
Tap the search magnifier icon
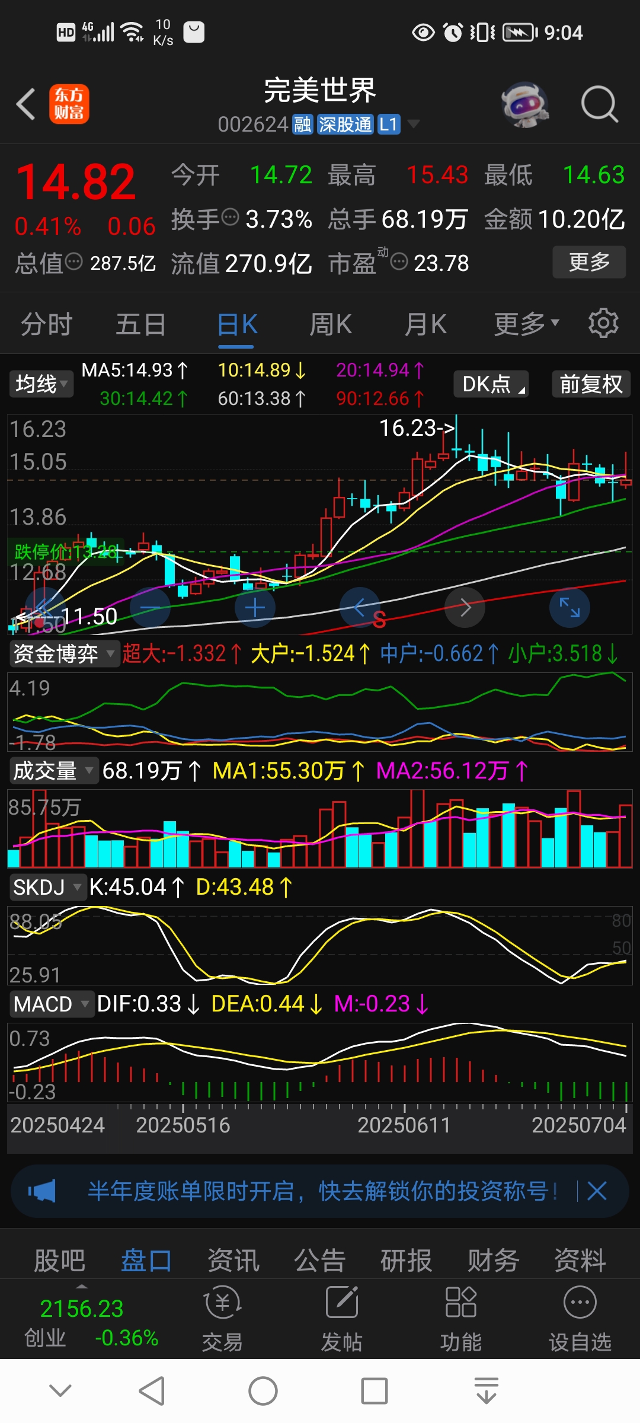(599, 104)
